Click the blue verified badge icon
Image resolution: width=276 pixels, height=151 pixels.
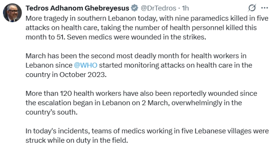coord(134,8)
